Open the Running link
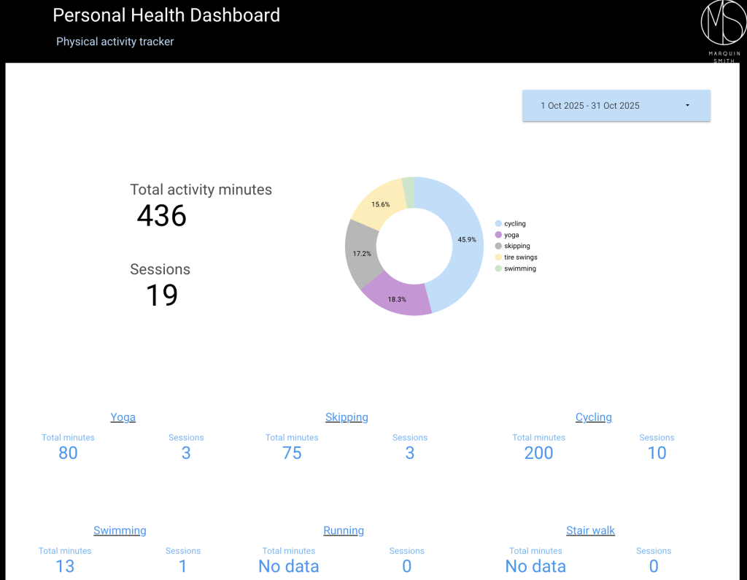This screenshot has height=580, width=747. [344, 530]
